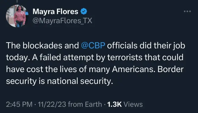Click the 2:45 PM timestamp
The width and height of the screenshot is (198, 113).
tap(19, 104)
